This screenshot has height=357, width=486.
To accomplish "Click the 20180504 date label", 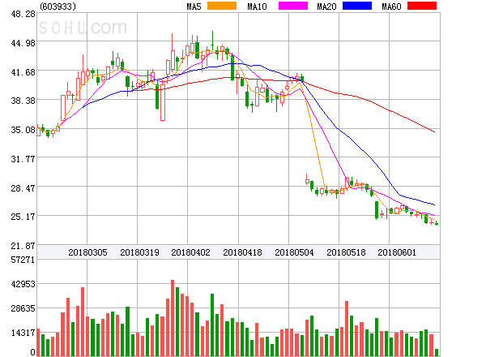I will tap(294, 252).
